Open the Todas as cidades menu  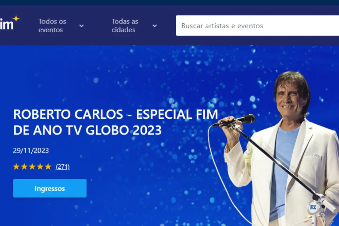click(x=125, y=25)
